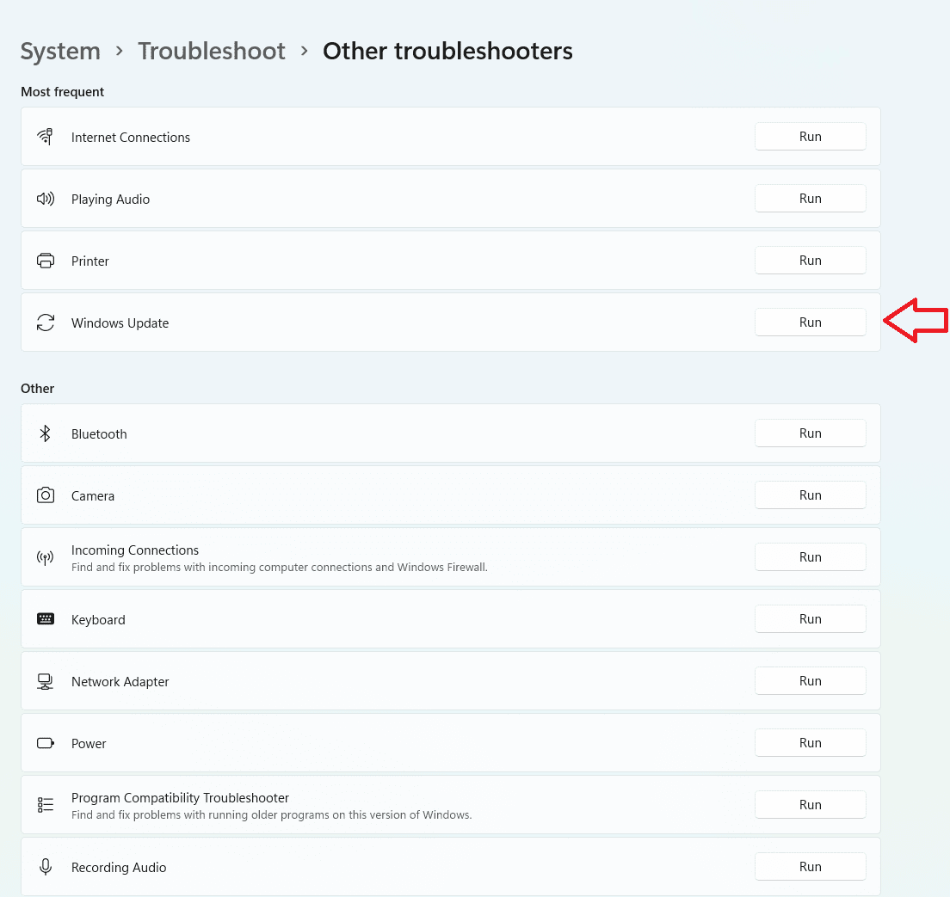Run the Incoming Connections troubleshooter
Viewport: 950px width, 897px height.
[810, 556]
